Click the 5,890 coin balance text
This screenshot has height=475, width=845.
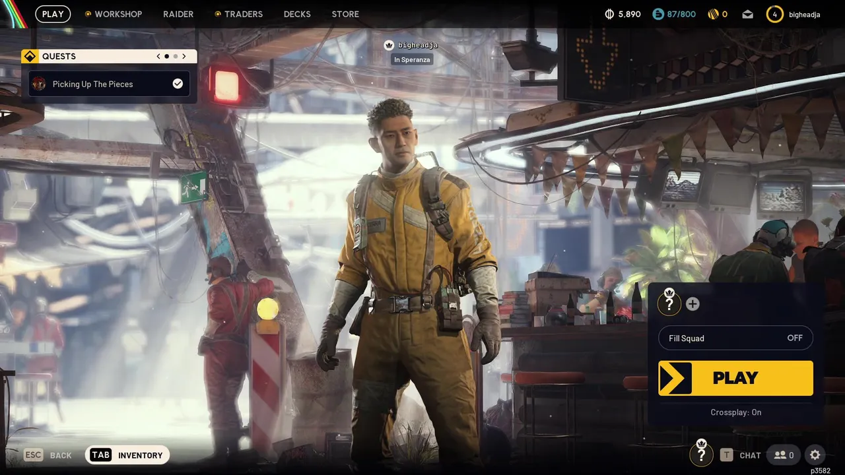click(629, 14)
